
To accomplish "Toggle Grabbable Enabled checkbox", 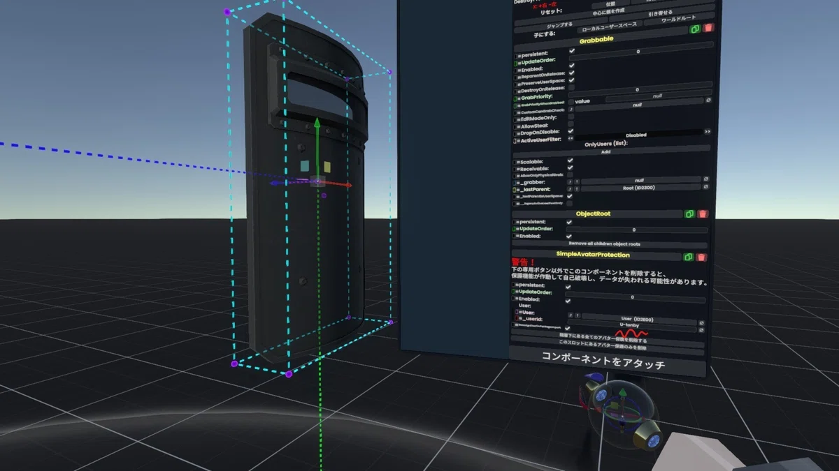I will [572, 66].
